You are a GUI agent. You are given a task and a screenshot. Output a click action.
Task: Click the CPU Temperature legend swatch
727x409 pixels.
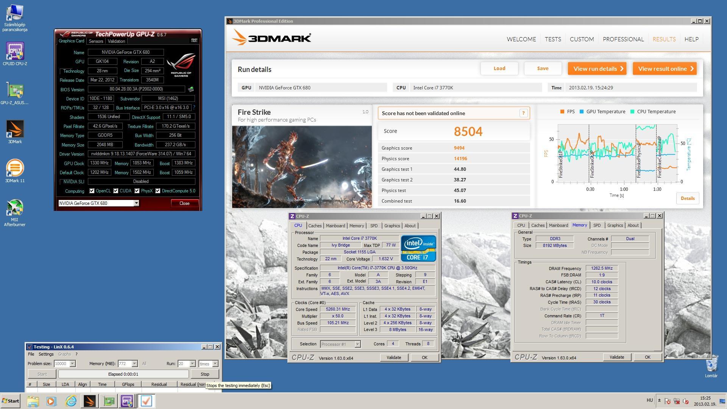pos(632,112)
